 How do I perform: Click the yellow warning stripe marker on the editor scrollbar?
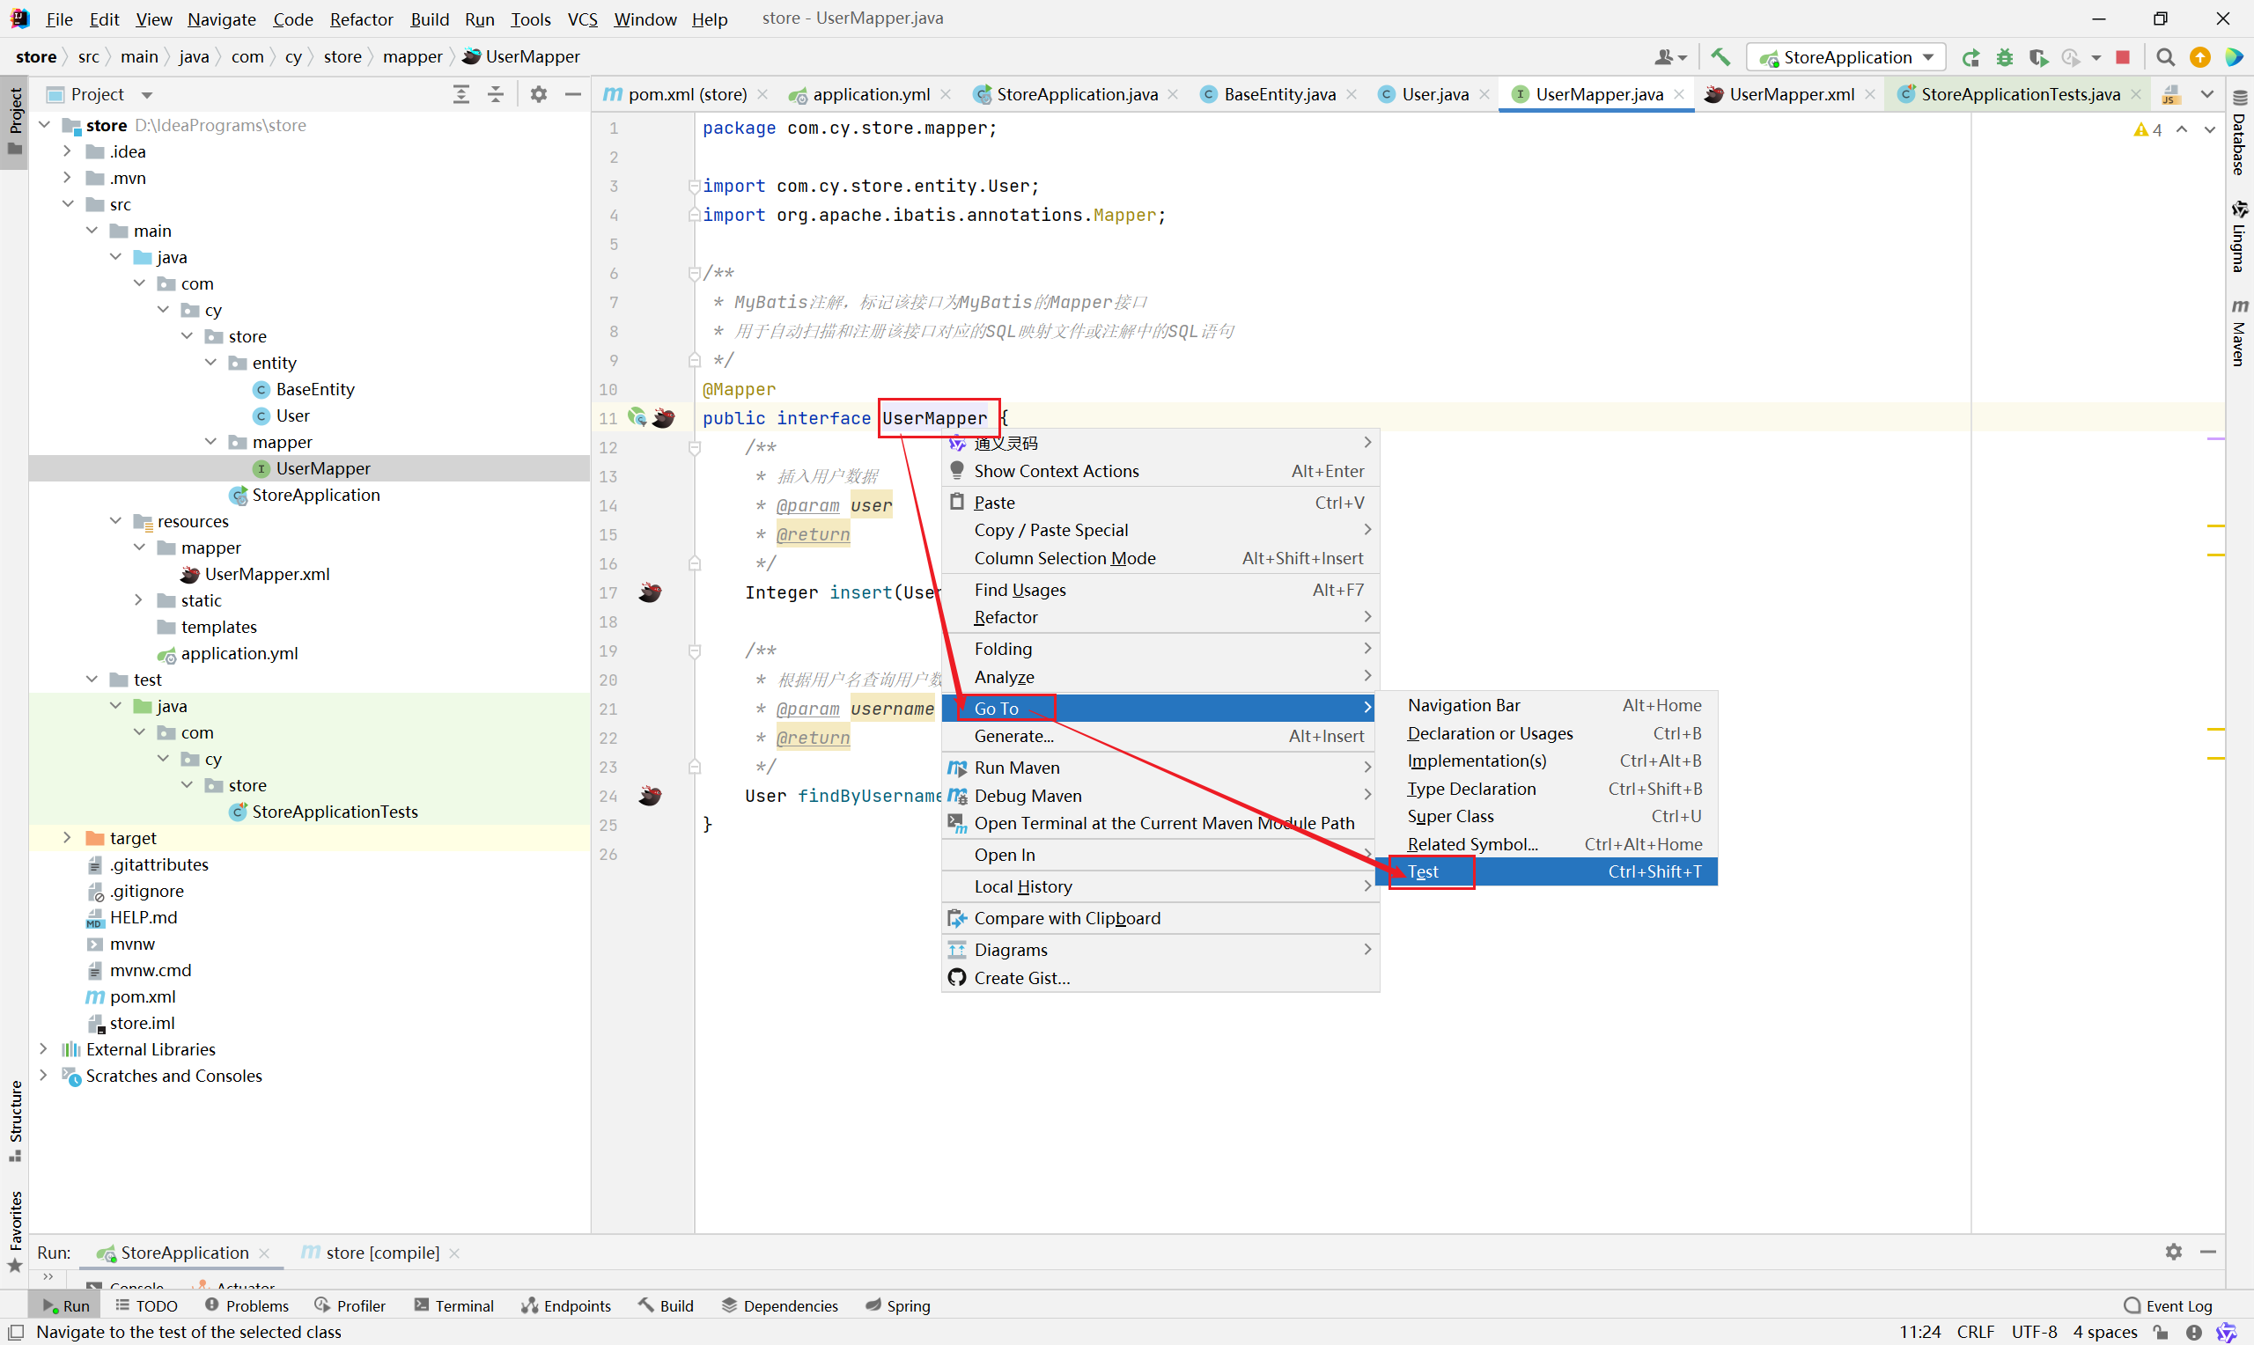point(2215,526)
